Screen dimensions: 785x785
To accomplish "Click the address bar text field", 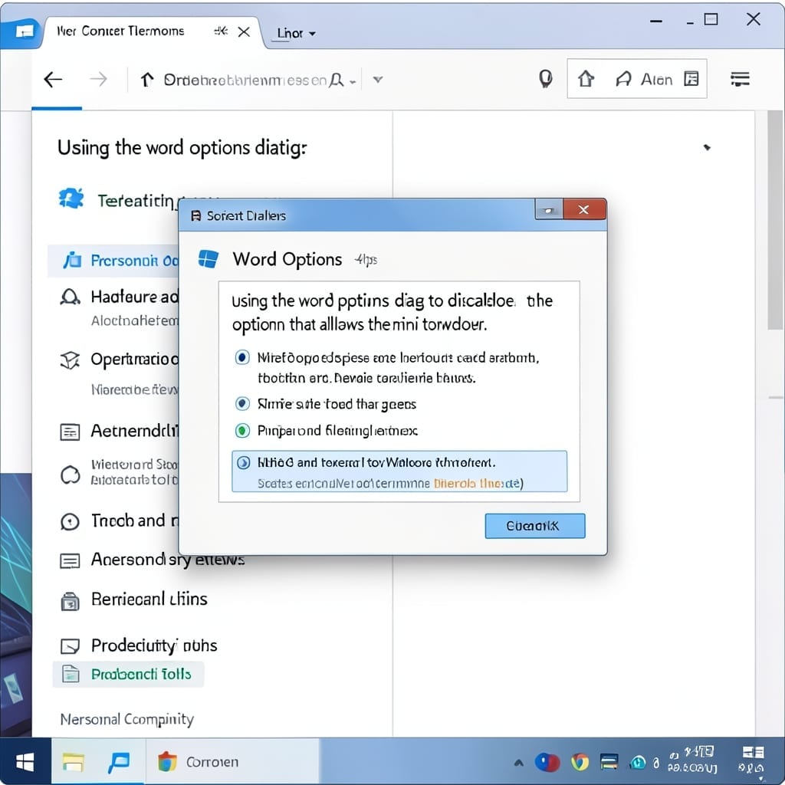I will (x=245, y=80).
